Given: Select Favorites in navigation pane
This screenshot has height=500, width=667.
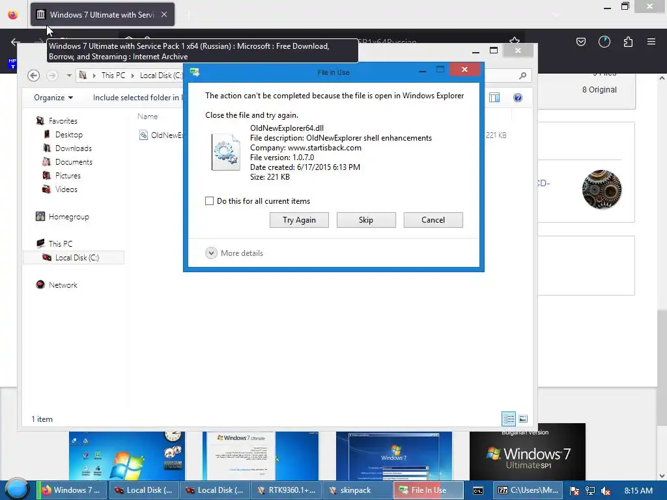Looking at the screenshot, I should click(x=63, y=120).
